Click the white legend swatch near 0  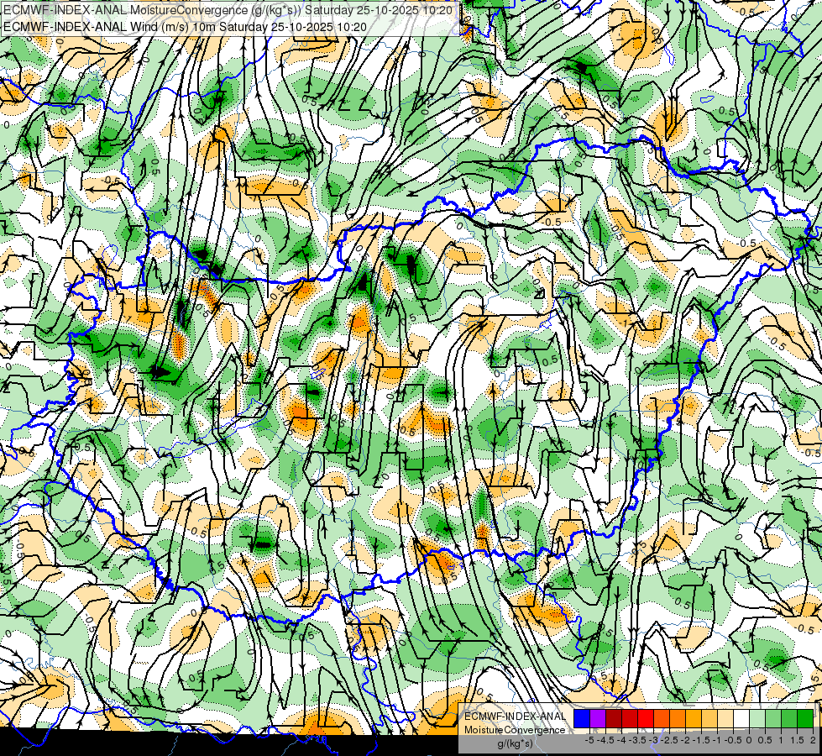741,718
